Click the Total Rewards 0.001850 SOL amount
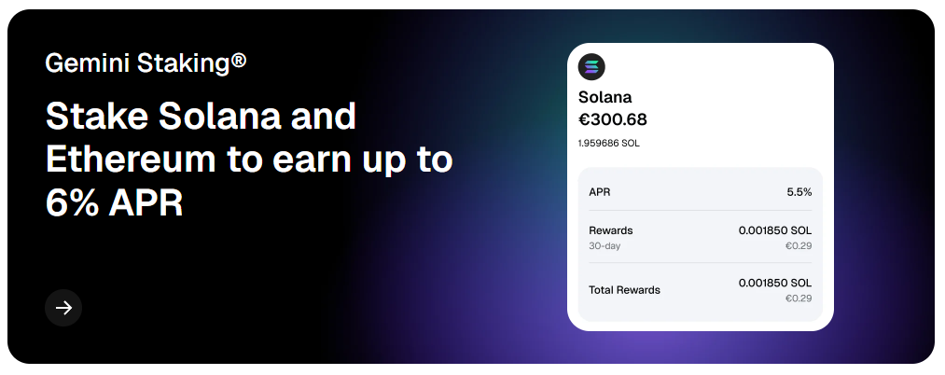Viewport: 945px width, 375px height. click(774, 283)
